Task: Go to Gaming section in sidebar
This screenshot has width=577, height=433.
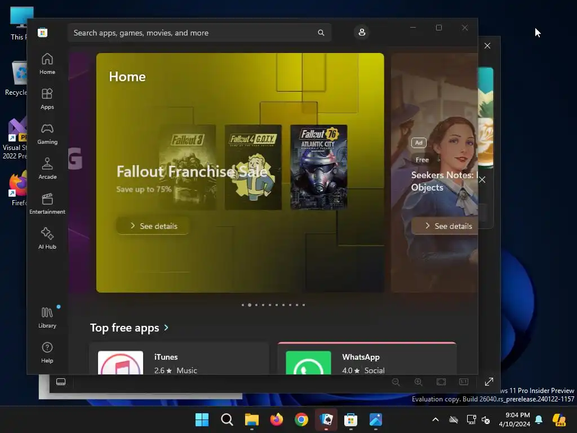Action: pos(47,134)
